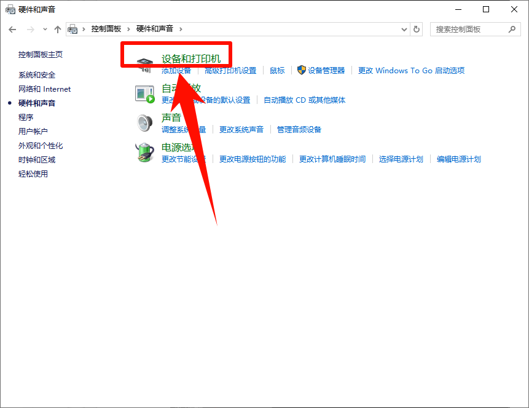Click the 添加设备 link

[x=177, y=70]
